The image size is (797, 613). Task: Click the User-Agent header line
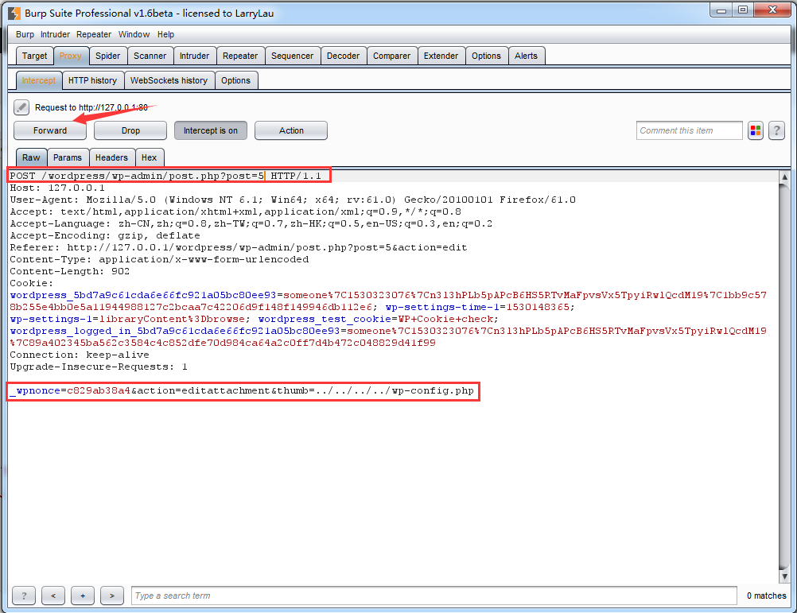click(293, 200)
